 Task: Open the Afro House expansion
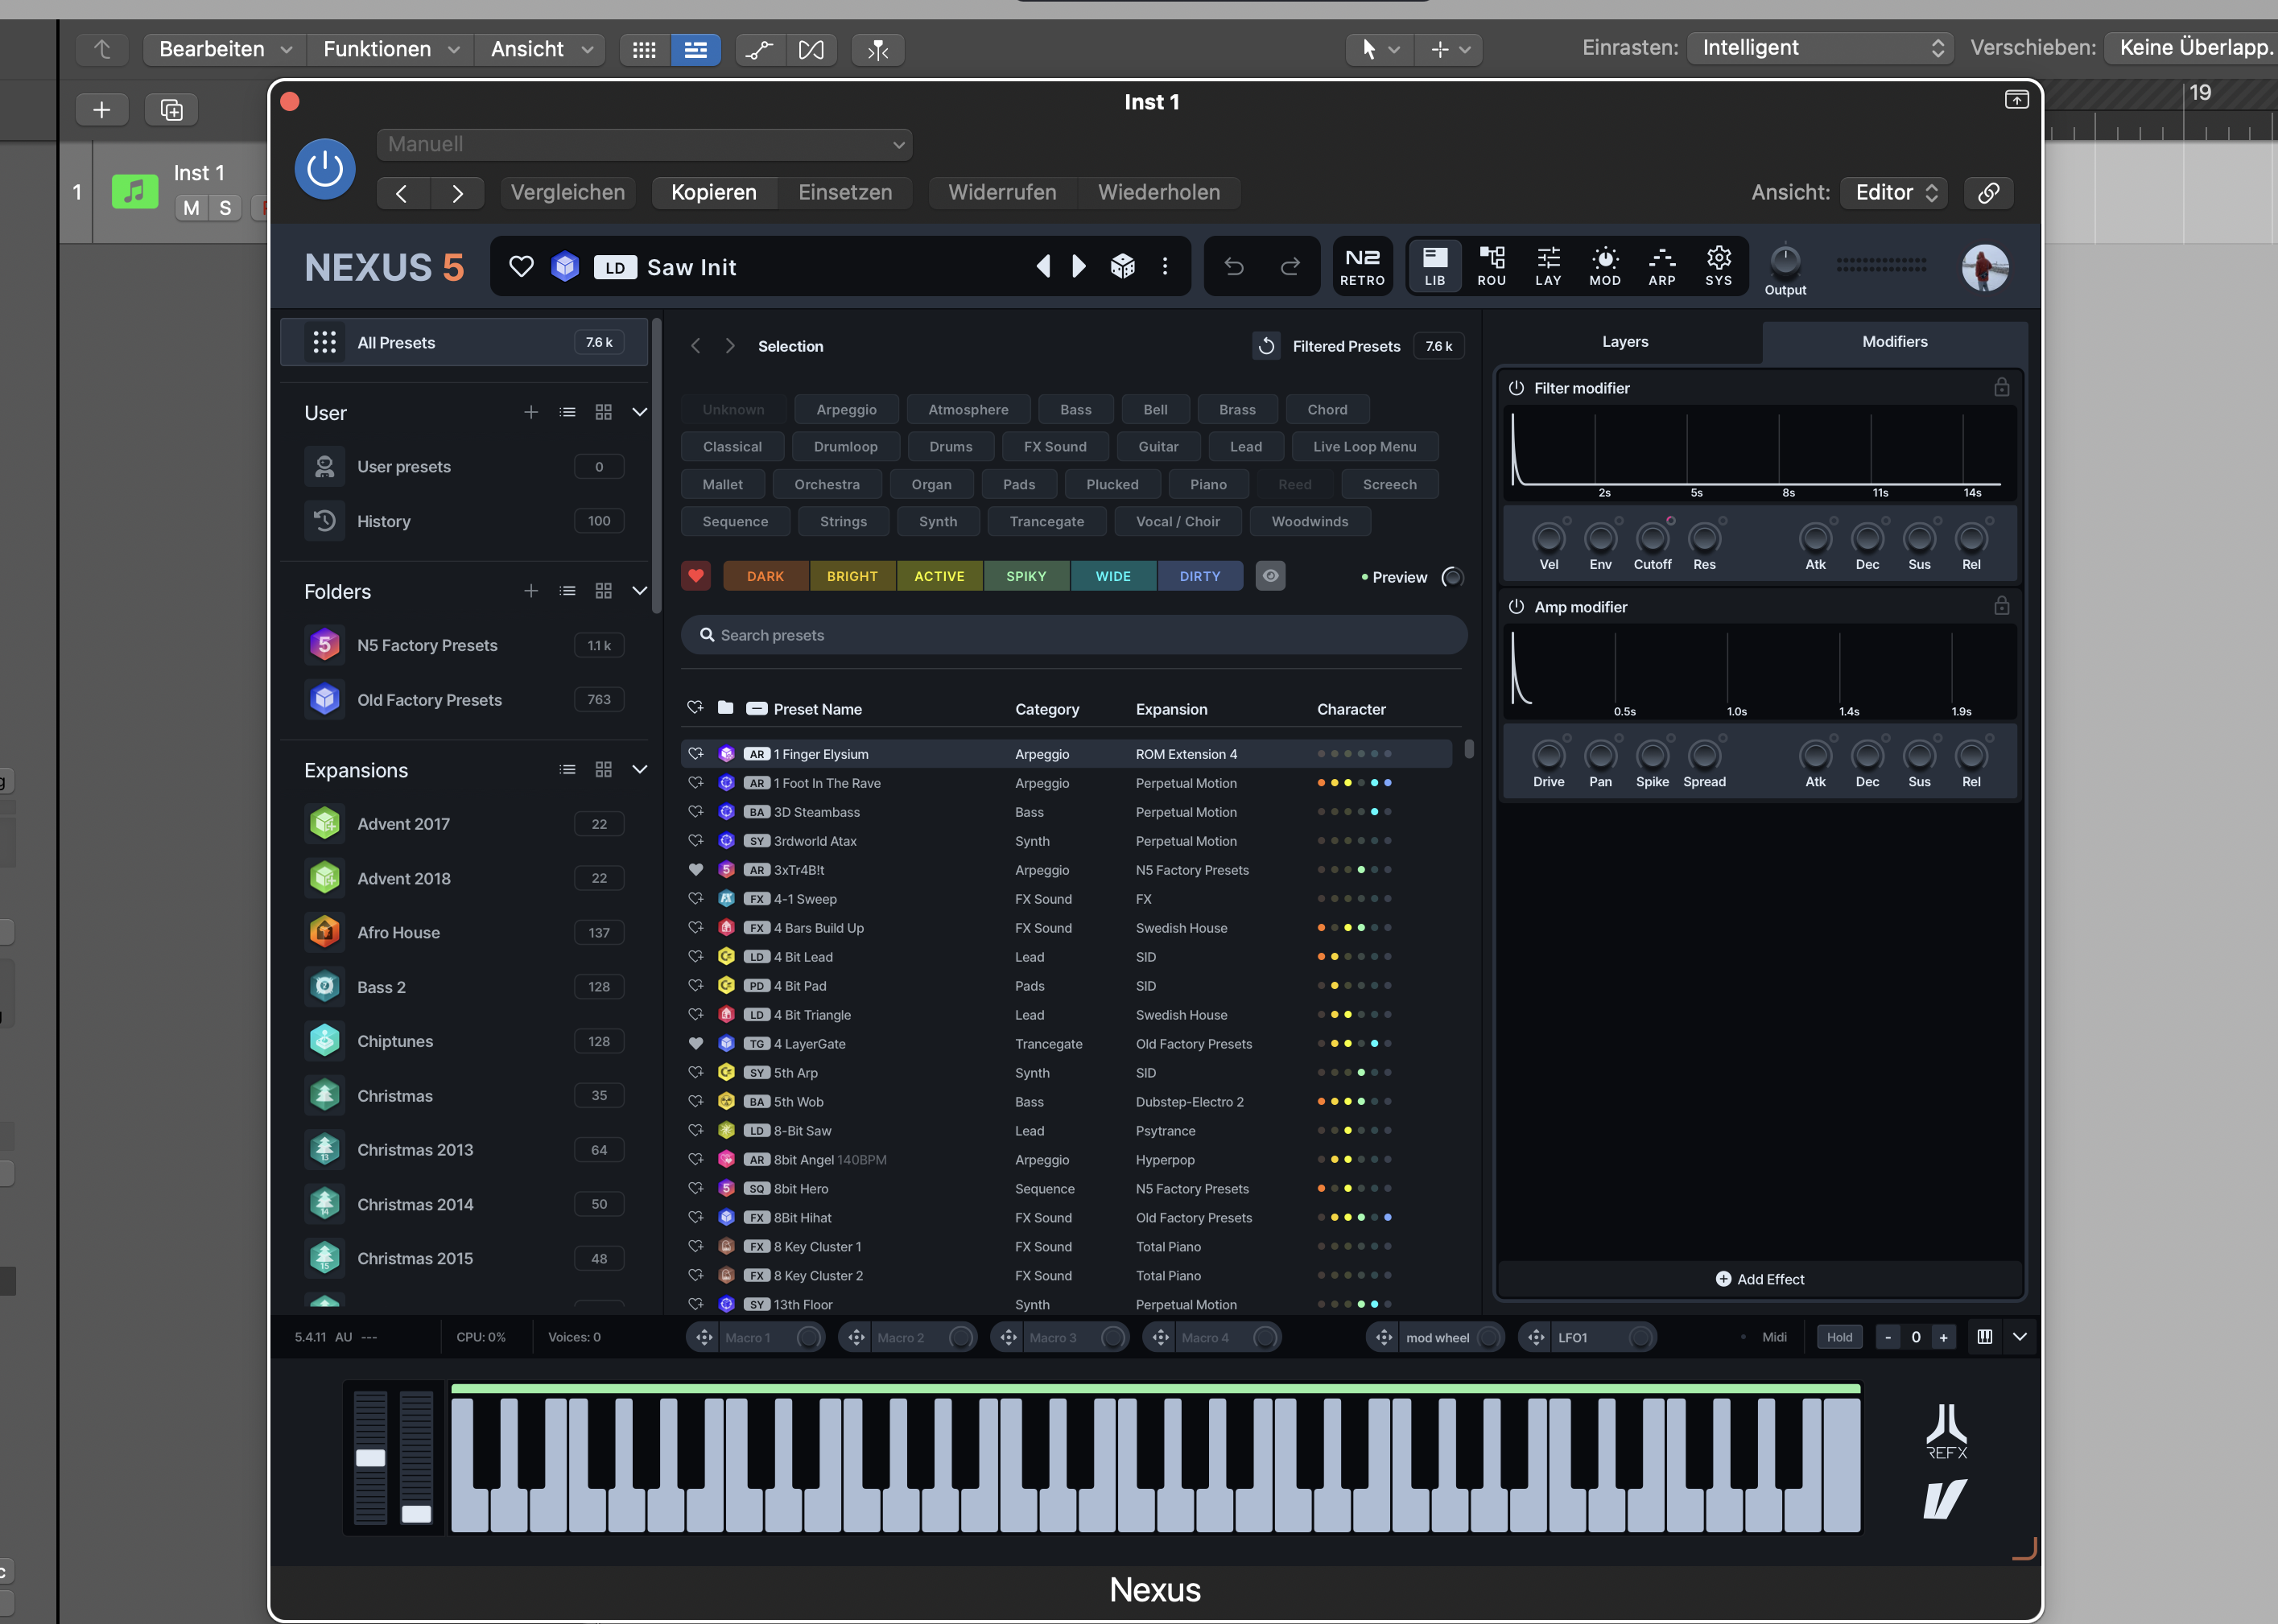tap(464, 932)
